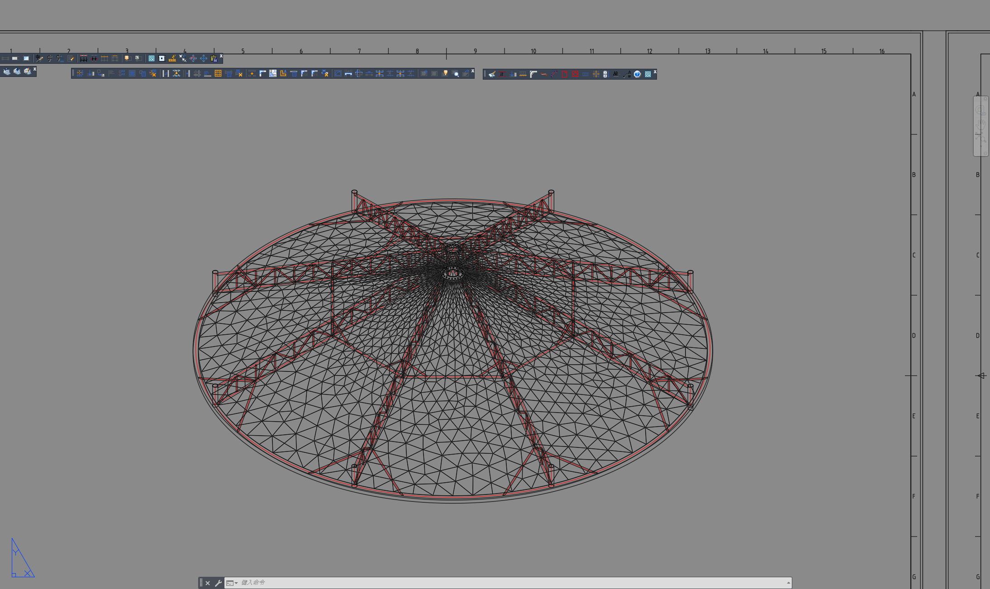Click the white pipe elbow icon
This screenshot has height=589, width=990.
pos(533,74)
